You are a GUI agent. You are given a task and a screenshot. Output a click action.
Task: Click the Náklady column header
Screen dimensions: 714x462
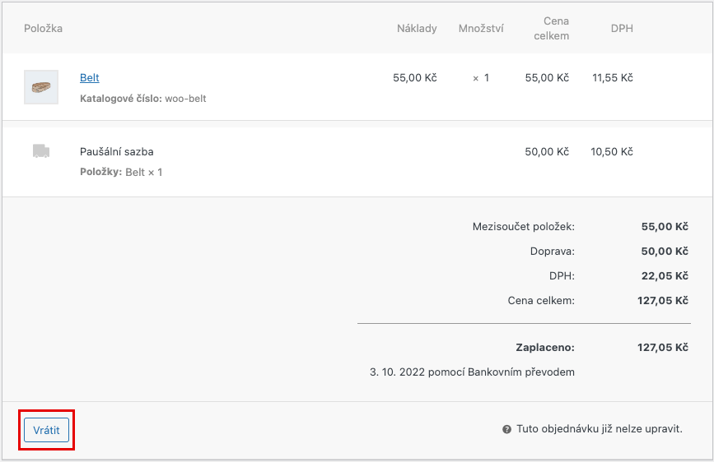point(416,29)
